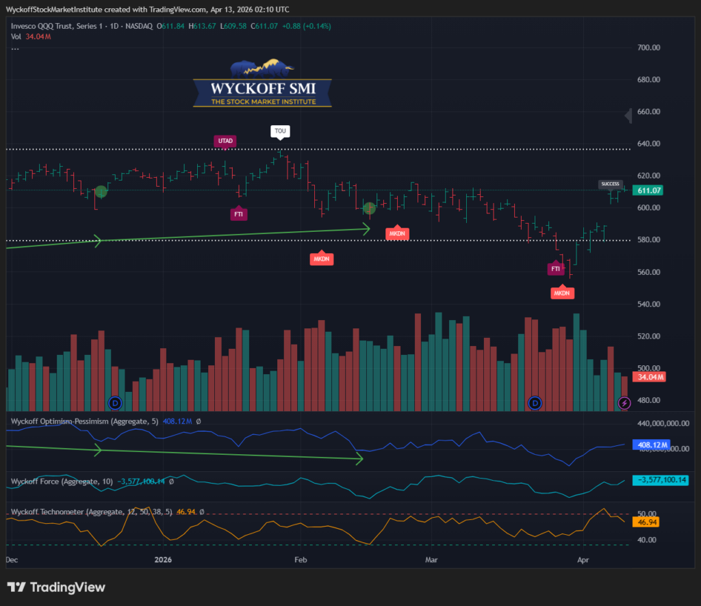
Task: Click the blue 408.12M axis value tag
Action: [649, 445]
